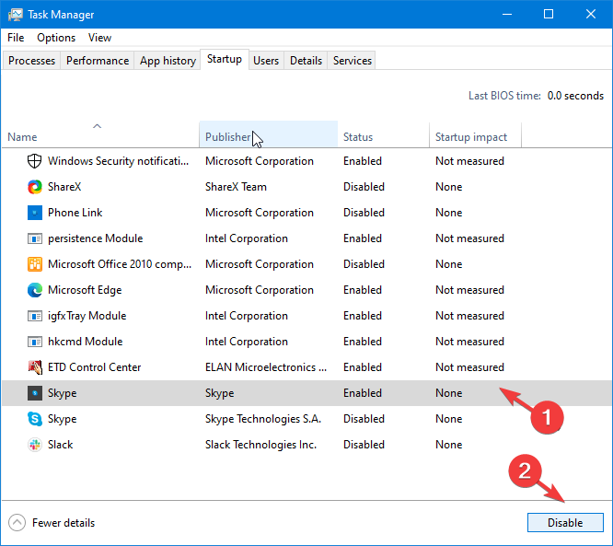Select the Slack name text
Viewport: 613px width, 546px height.
(x=60, y=445)
